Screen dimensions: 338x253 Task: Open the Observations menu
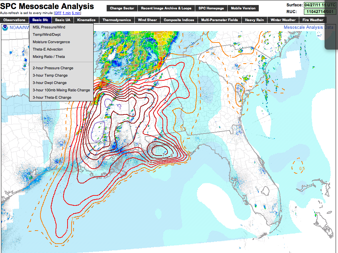click(14, 20)
